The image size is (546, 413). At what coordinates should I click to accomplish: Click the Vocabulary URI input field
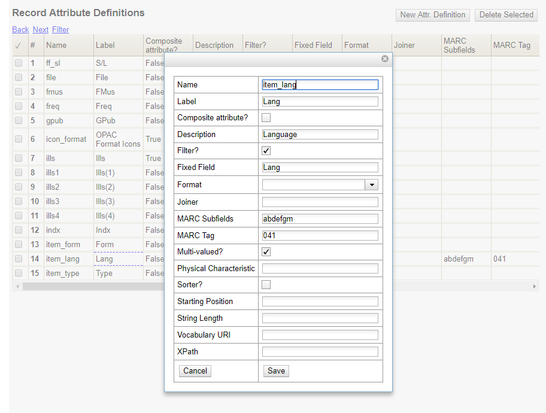pos(320,335)
